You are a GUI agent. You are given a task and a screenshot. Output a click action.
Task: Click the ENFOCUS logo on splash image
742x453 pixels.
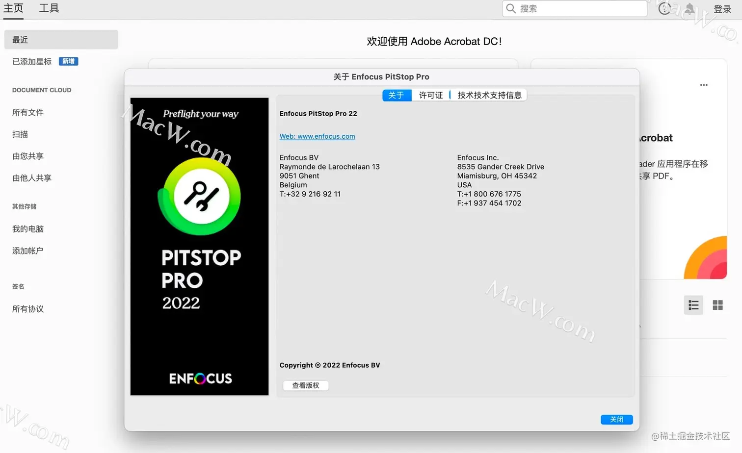click(x=200, y=378)
